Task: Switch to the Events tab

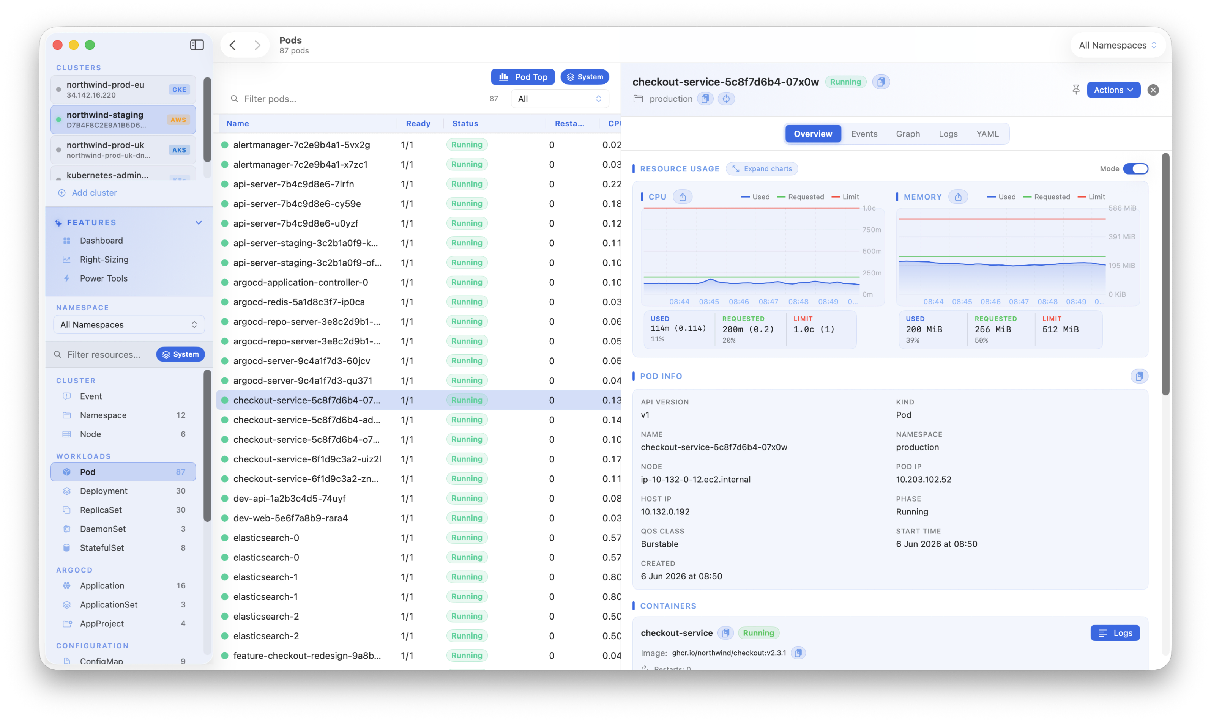Action: pyautogui.click(x=864, y=134)
